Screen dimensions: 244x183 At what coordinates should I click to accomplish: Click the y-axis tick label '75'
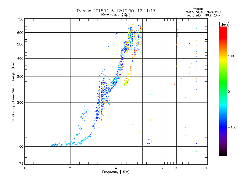pos(21,163)
